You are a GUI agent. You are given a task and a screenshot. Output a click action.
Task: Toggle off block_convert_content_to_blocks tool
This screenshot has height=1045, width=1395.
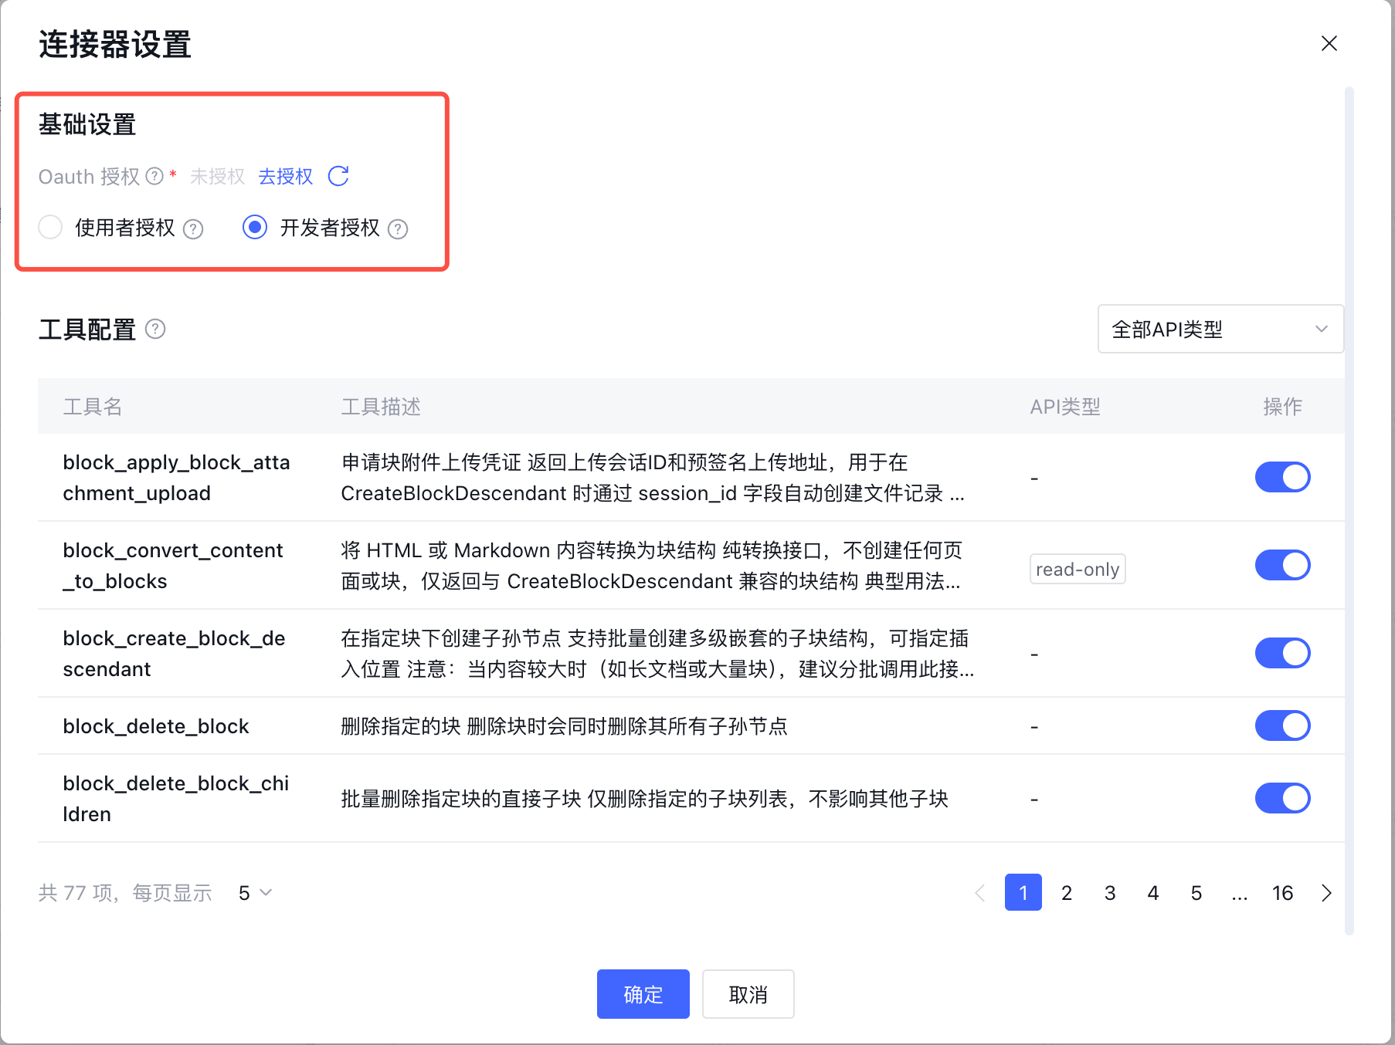click(x=1282, y=565)
